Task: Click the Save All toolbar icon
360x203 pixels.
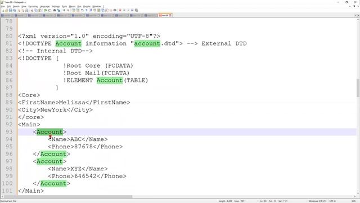Action: [x=15, y=10]
